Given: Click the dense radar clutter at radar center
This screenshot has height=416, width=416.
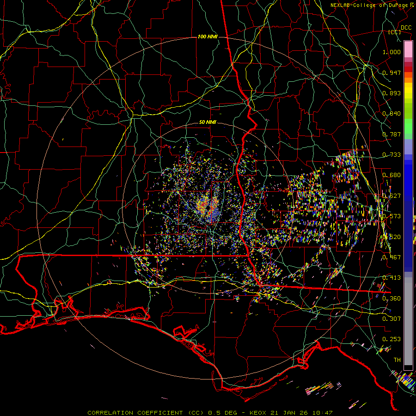Looking at the screenshot, I should coord(208,207).
